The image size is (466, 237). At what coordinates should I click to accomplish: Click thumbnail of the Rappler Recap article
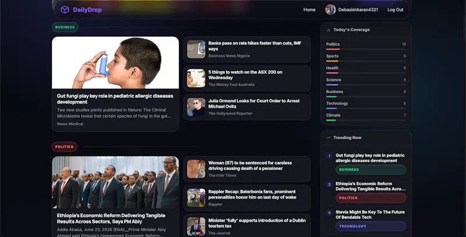pyautogui.click(x=196, y=198)
